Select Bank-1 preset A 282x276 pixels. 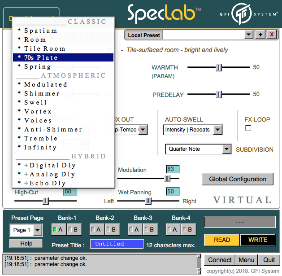click(x=59, y=229)
